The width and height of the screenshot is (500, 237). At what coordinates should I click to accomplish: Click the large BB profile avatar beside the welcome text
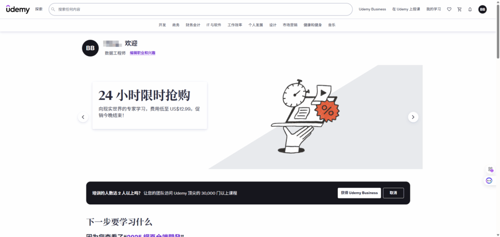point(90,48)
